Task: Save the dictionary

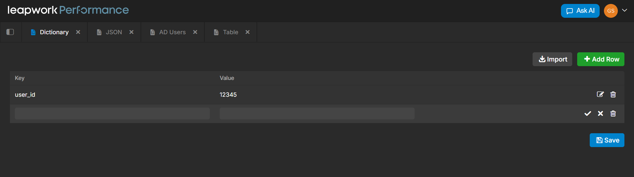Action: click(x=607, y=140)
